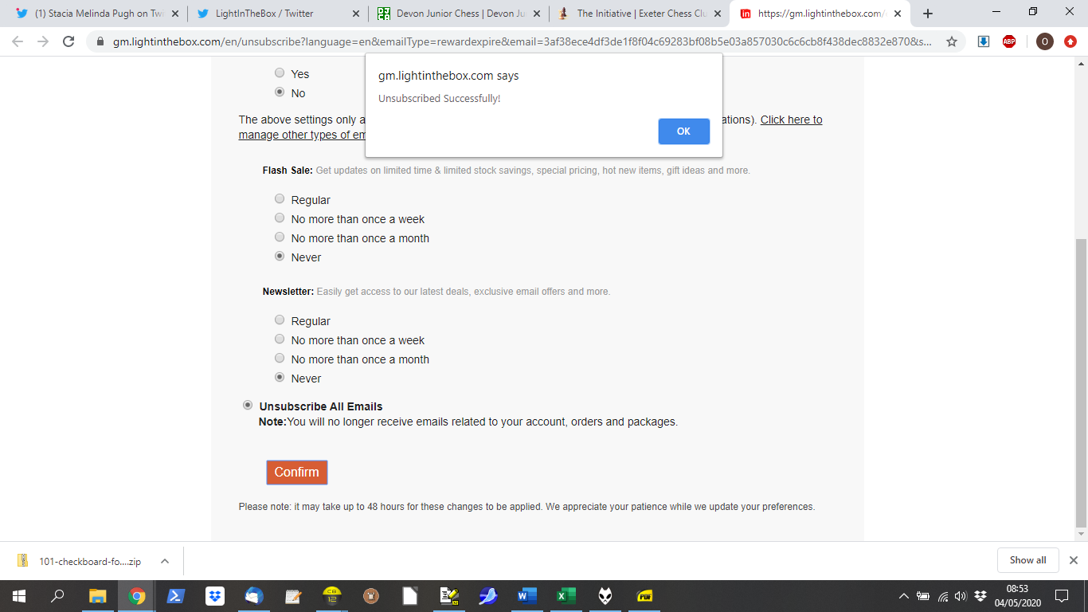Launch Thunderbird from the taskbar
The image size is (1088, 612).
pyautogui.click(x=254, y=595)
